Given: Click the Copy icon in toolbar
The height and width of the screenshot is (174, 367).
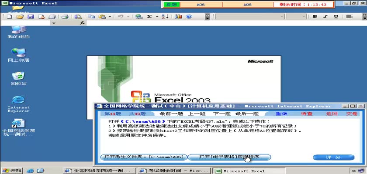Looking at the screenshot, I should click(x=91, y=17).
